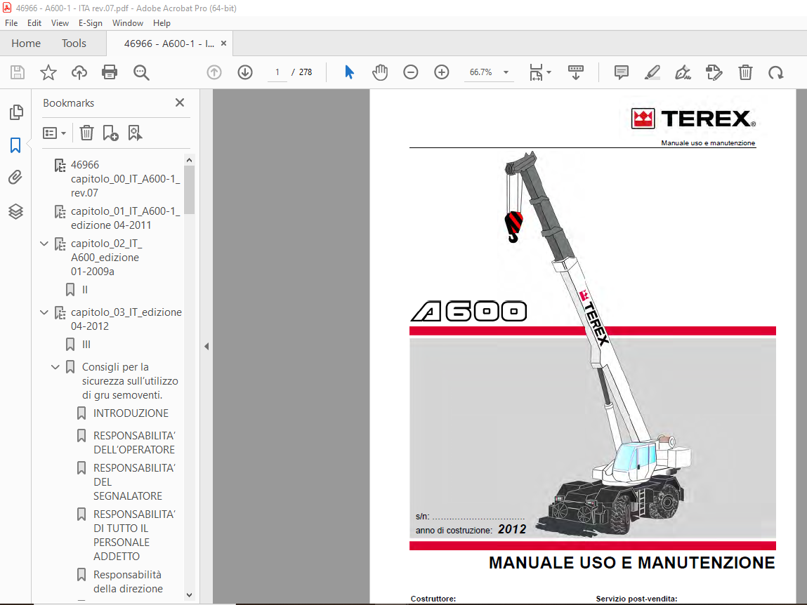Click the Stamp tool icon
Image resolution: width=807 pixels, height=605 pixels.
(714, 72)
